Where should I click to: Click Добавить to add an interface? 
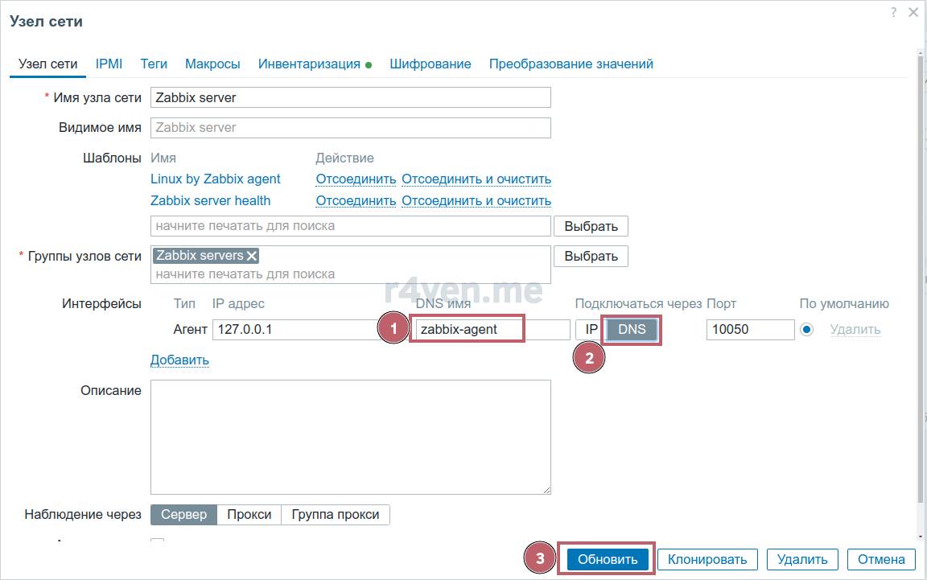point(179,360)
